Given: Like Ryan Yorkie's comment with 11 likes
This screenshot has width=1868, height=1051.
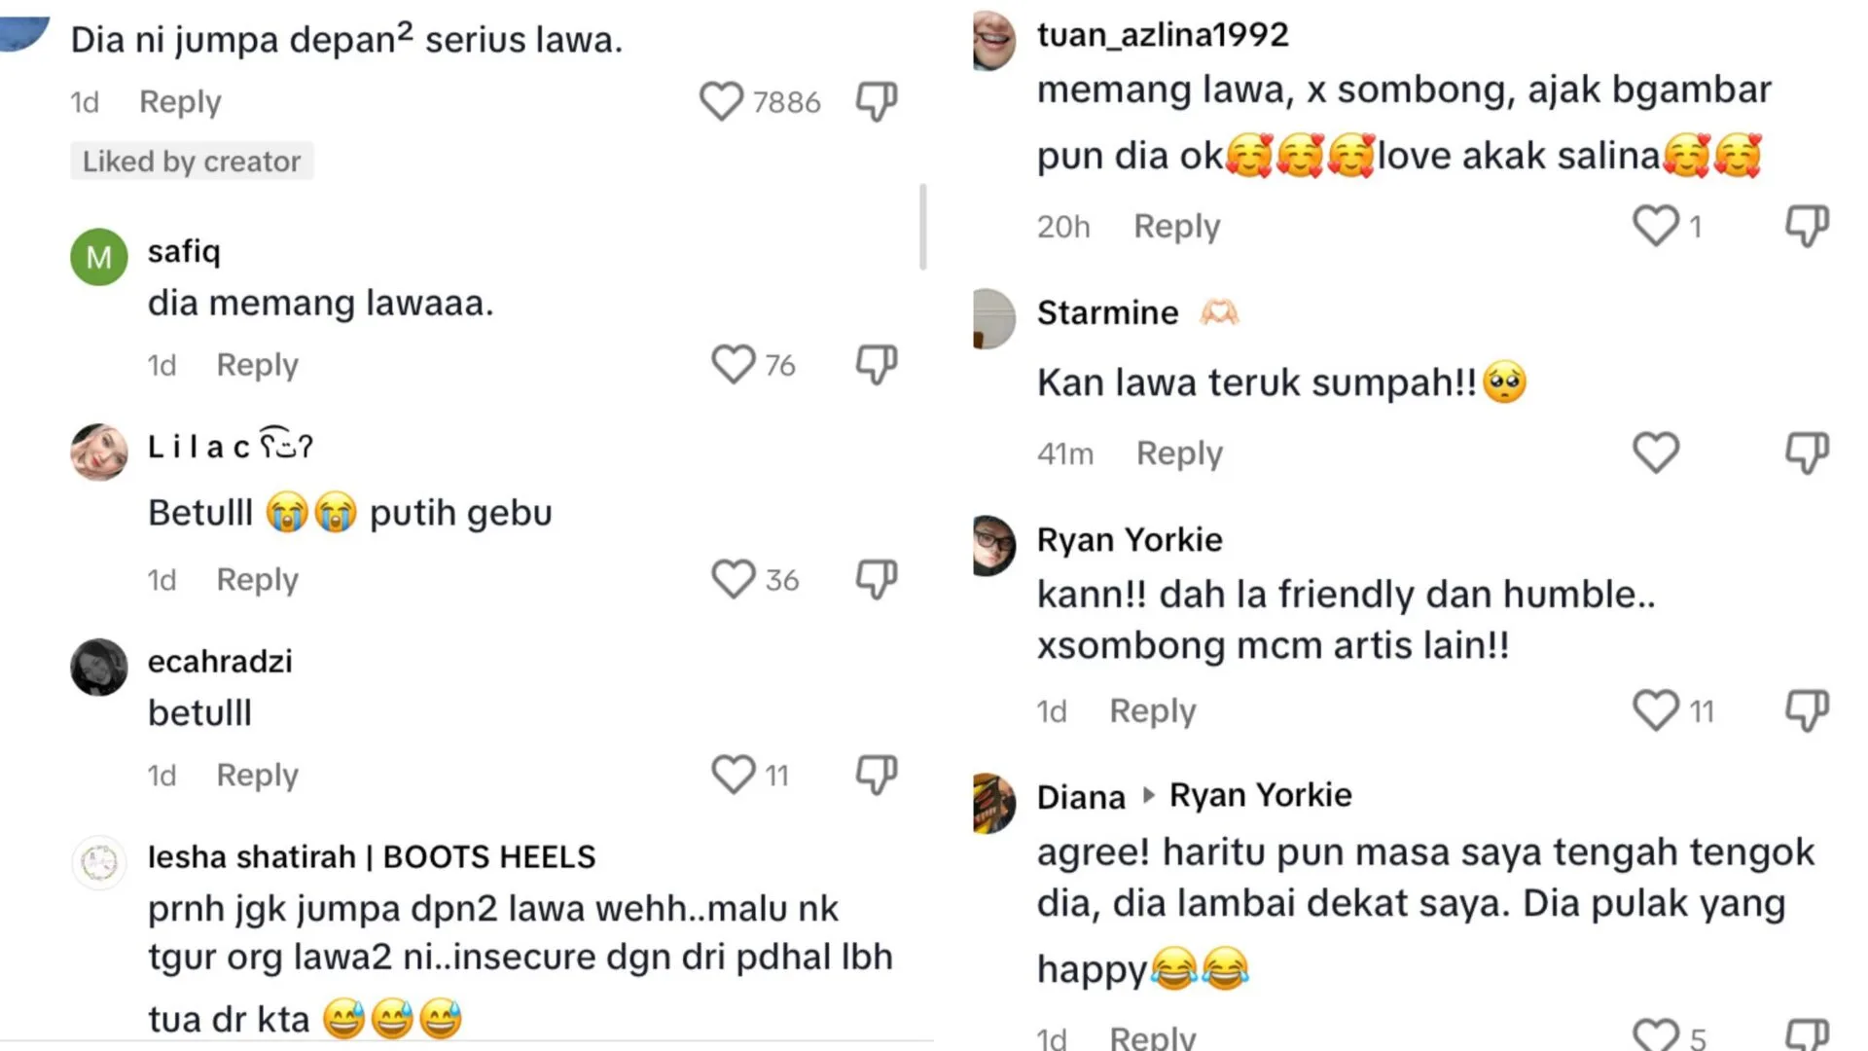Looking at the screenshot, I should point(1655,710).
